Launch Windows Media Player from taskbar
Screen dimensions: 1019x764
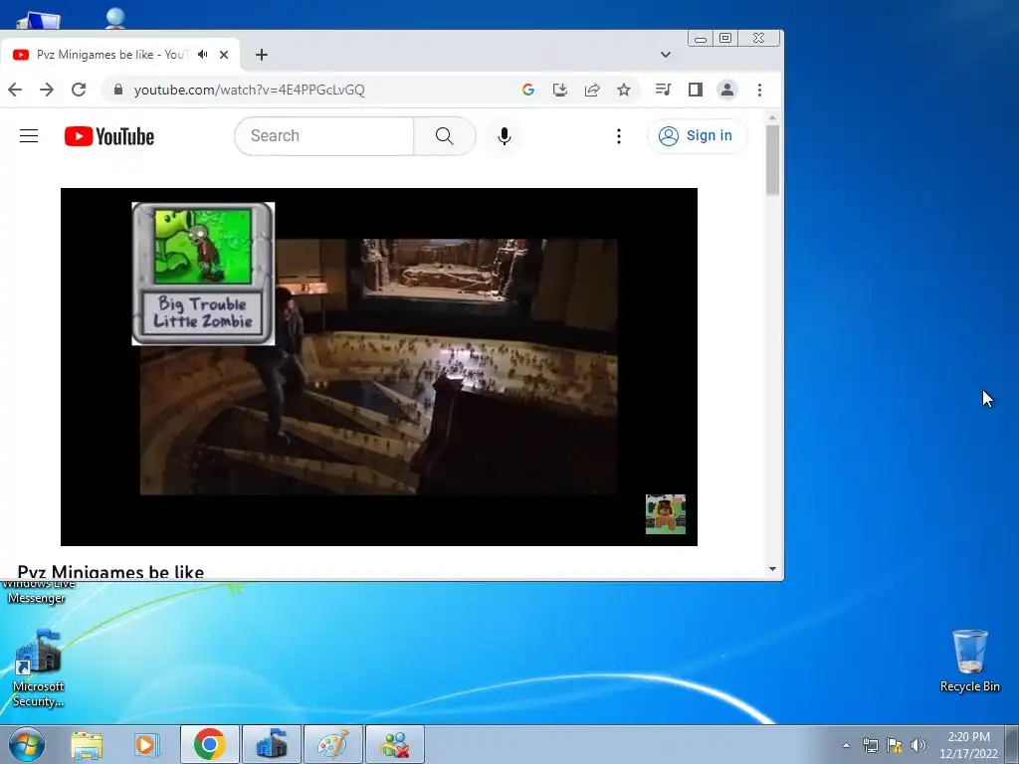pos(147,744)
